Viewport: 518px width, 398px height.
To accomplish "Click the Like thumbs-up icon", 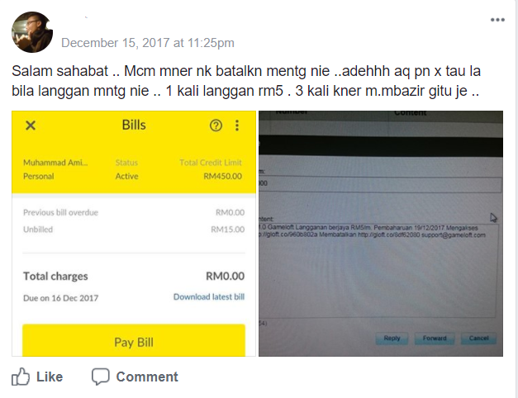I will (21, 377).
